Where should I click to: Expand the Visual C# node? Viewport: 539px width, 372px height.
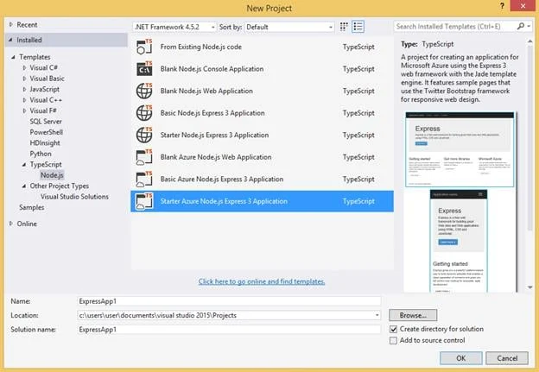coord(24,68)
